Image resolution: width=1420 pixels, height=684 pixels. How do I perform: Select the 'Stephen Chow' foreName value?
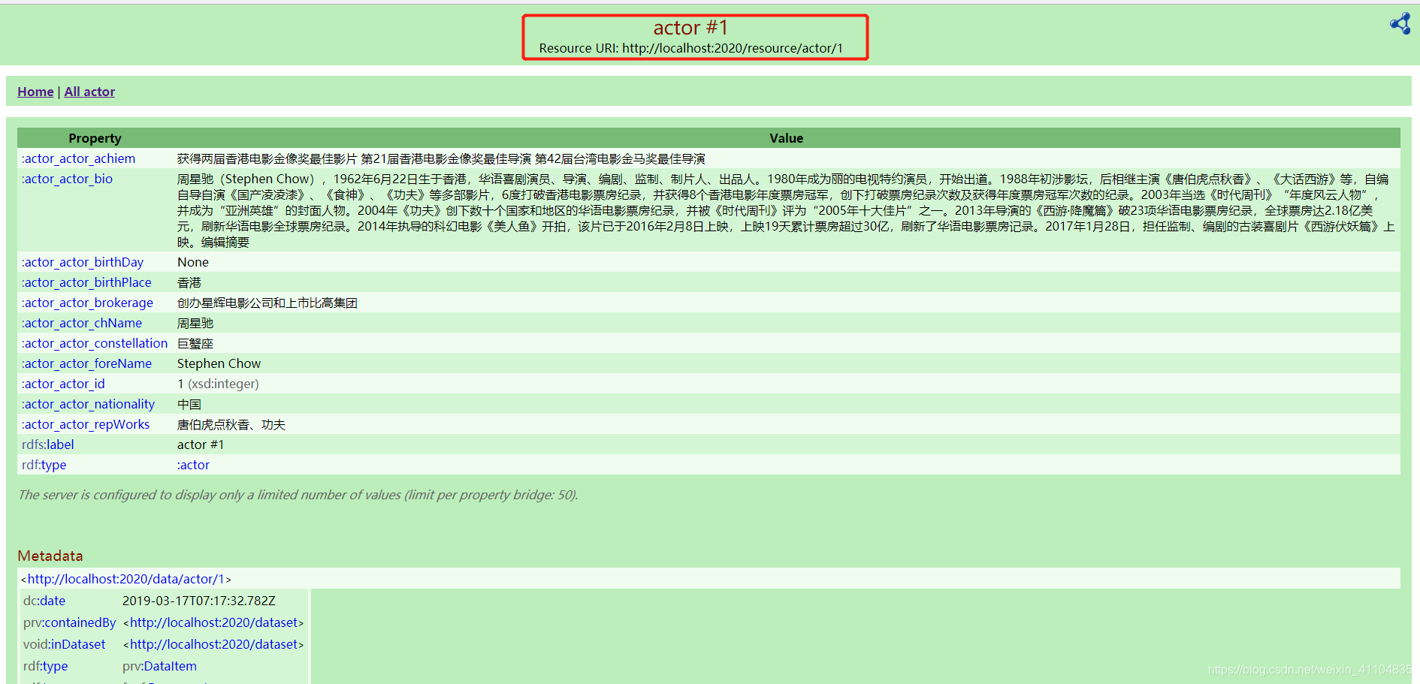[219, 363]
